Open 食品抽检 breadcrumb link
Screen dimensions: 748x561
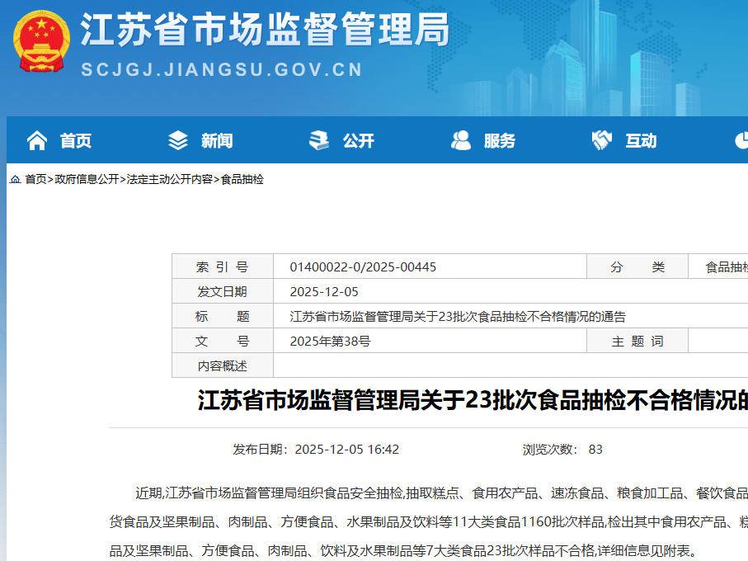242,179
